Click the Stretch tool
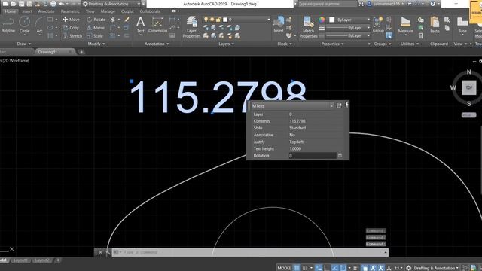Image resolution: width=482 pixels, height=271 pixels. point(72,36)
